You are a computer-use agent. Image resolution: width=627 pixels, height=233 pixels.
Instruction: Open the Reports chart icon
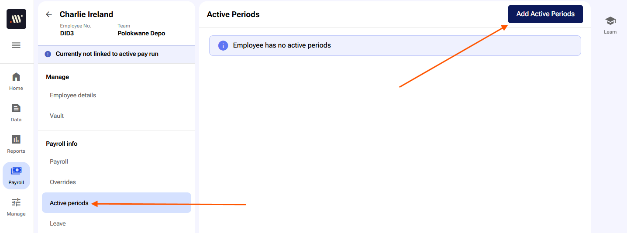(x=16, y=140)
